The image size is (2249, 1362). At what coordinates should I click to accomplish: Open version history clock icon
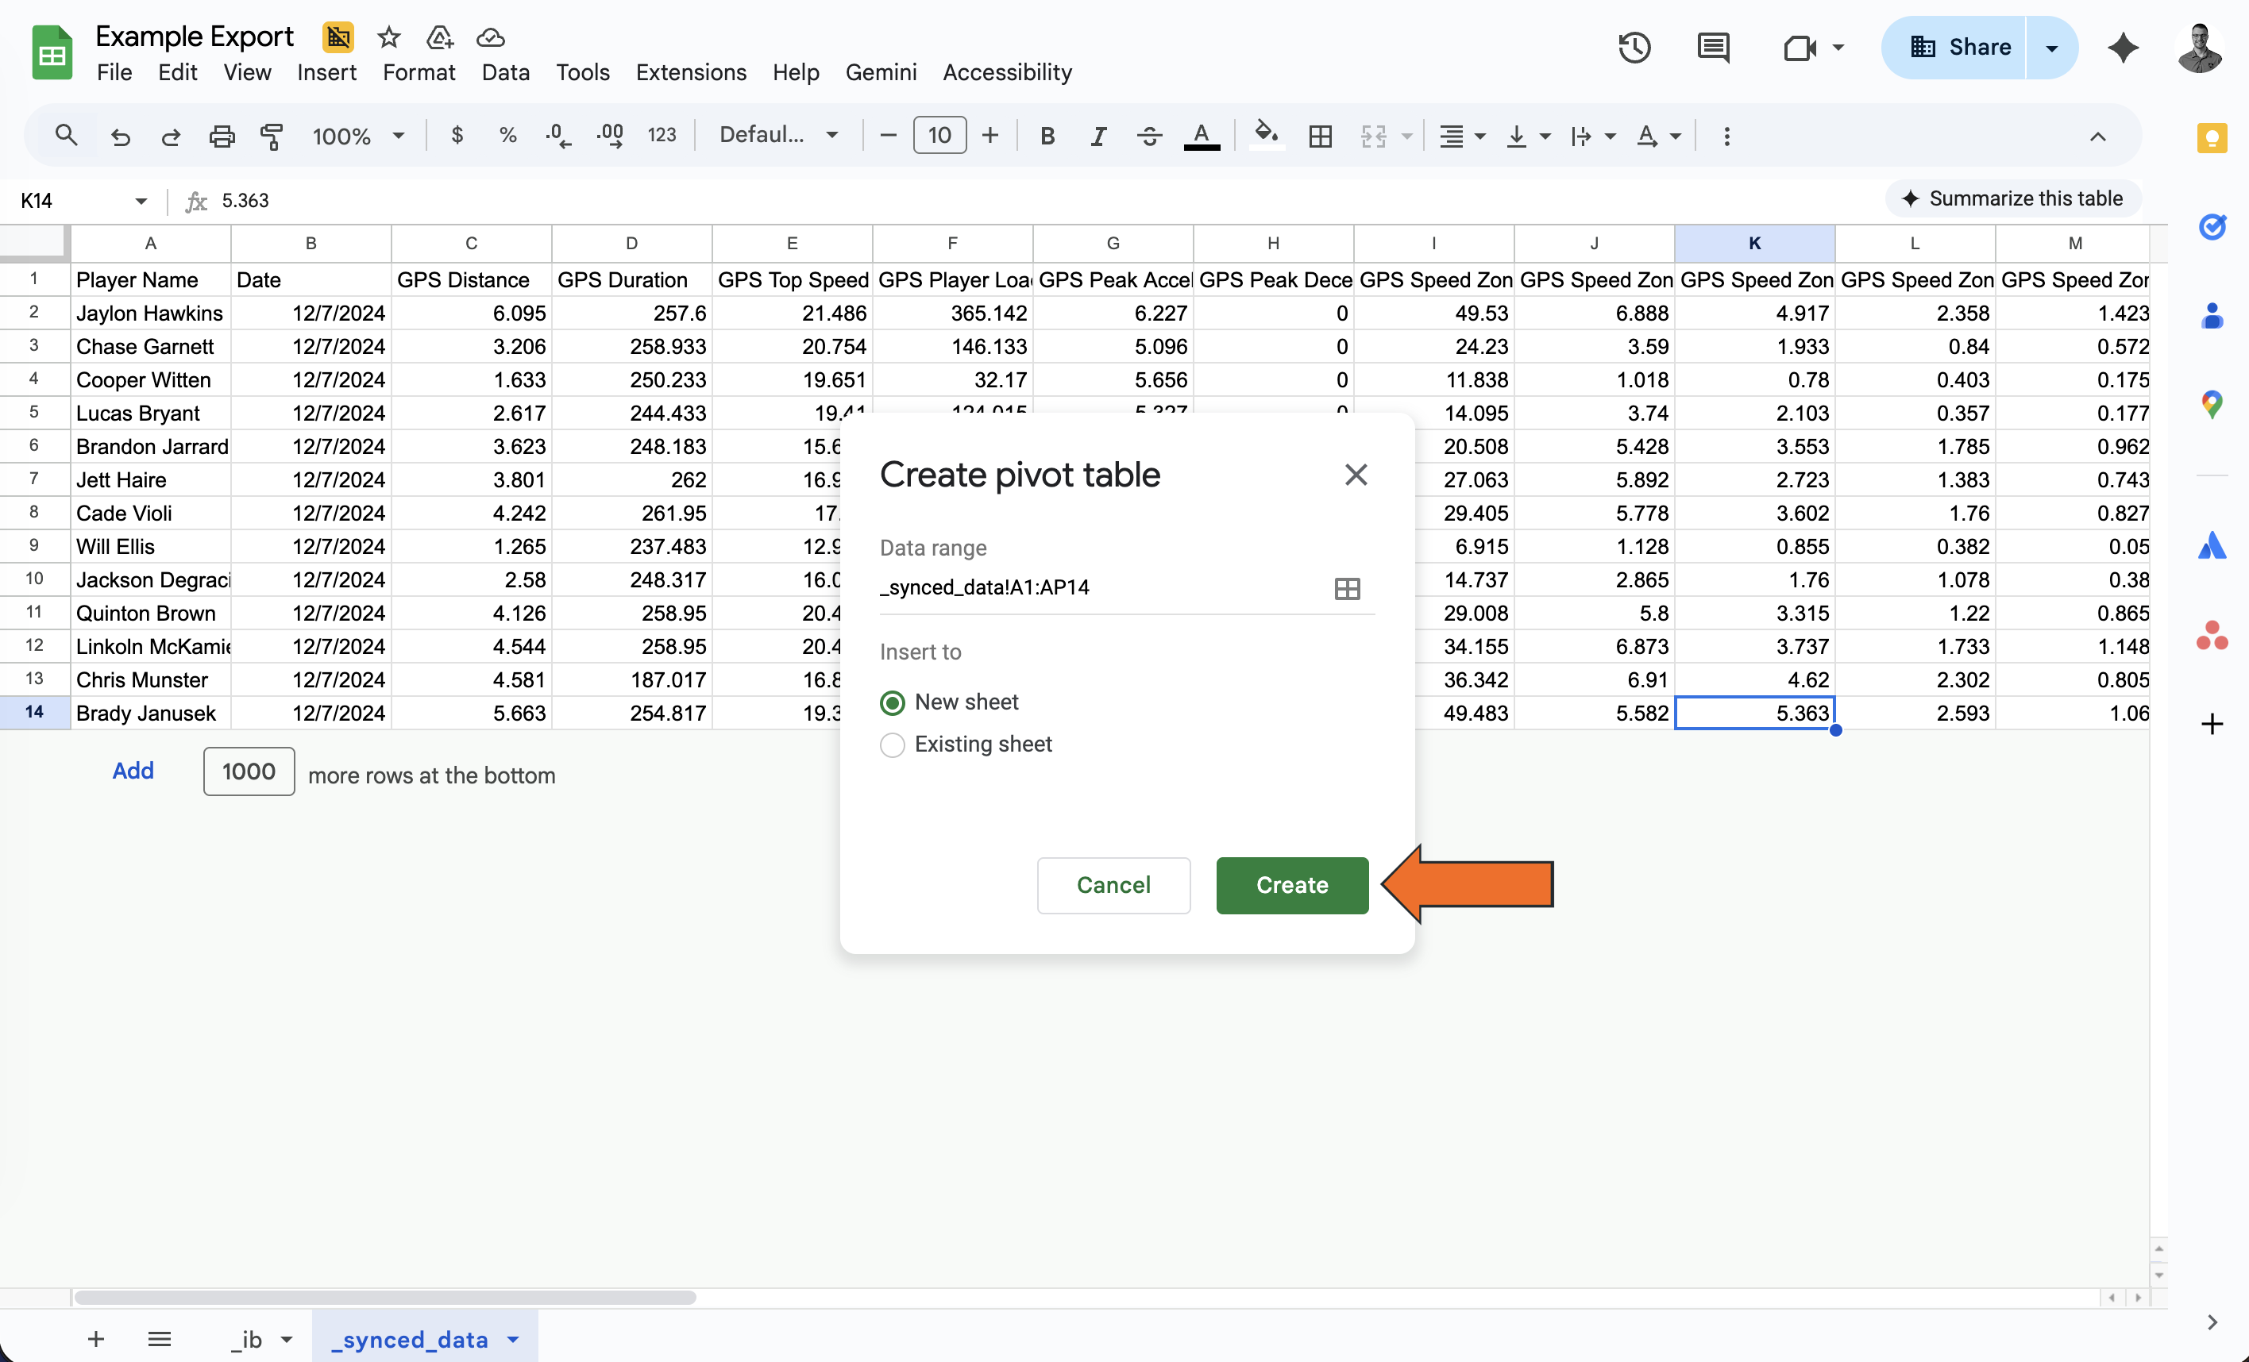pos(1634,48)
